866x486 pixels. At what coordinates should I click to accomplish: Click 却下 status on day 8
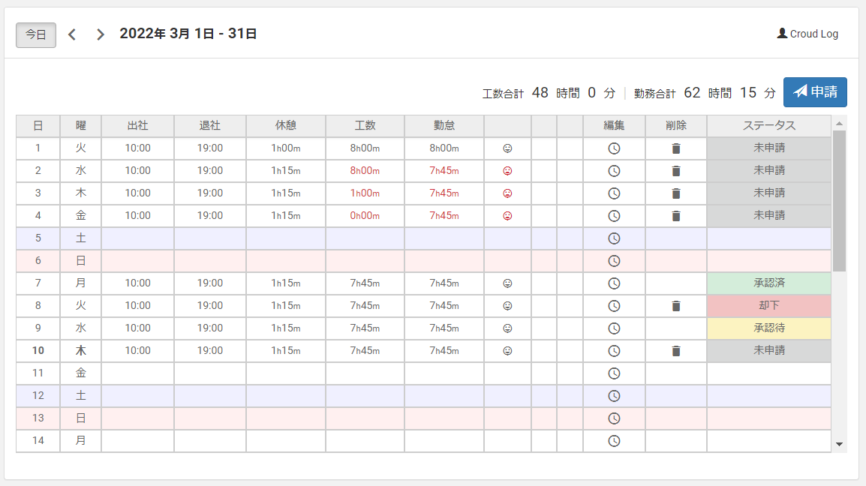pyautogui.click(x=768, y=305)
